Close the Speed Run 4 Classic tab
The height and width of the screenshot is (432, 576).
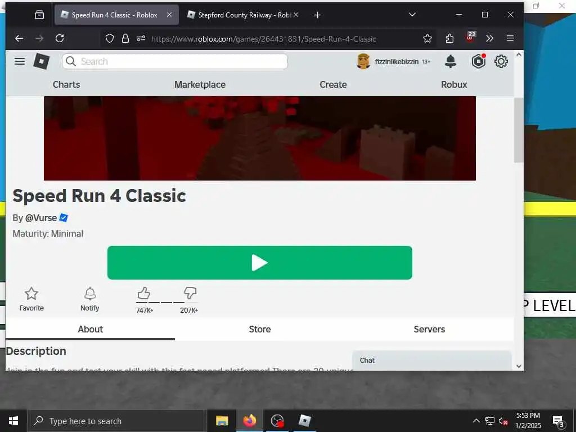[169, 15]
